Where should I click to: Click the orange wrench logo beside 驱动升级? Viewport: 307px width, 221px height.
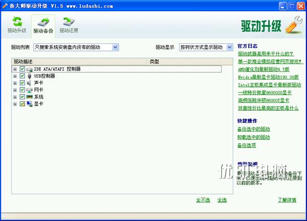point(294,25)
